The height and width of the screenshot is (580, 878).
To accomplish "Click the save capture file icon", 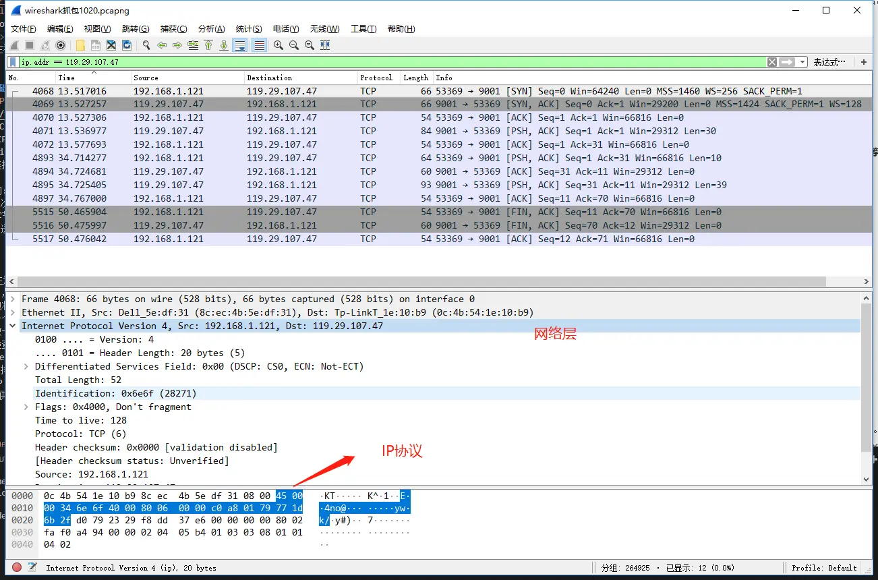I will coord(96,45).
